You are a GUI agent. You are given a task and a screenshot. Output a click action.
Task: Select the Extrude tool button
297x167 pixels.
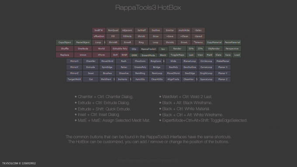click(90, 67)
